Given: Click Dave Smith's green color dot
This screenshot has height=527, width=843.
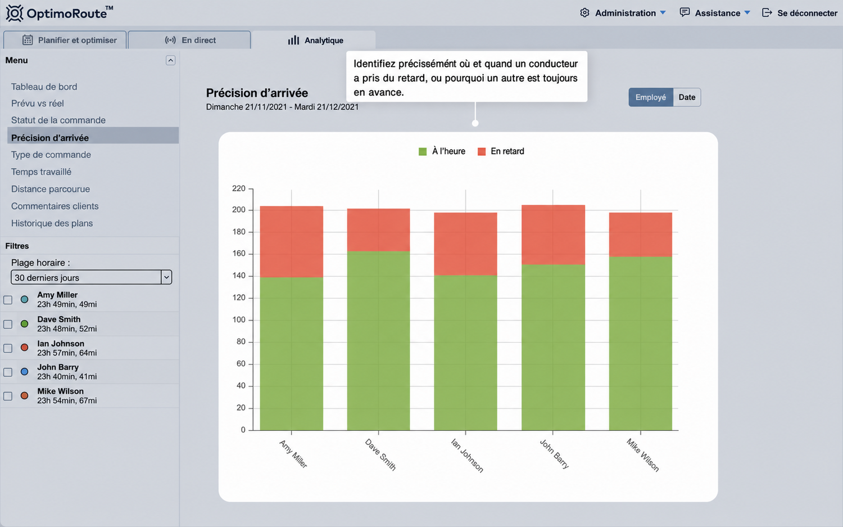Looking at the screenshot, I should tap(24, 324).
